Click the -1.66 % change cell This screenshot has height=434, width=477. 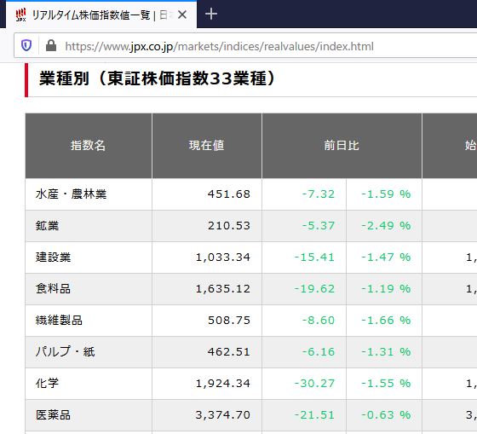coord(384,321)
